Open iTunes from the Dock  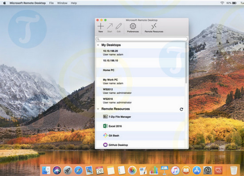(x=175, y=170)
